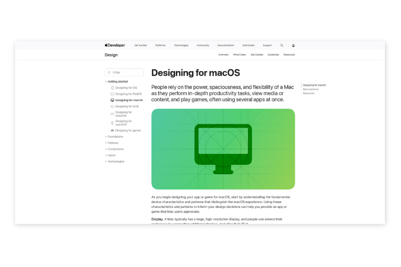Click the headset icon beside Designing for visionOS
Image resolution: width=401 pixels, height=267 pixels.
pyautogui.click(x=112, y=114)
